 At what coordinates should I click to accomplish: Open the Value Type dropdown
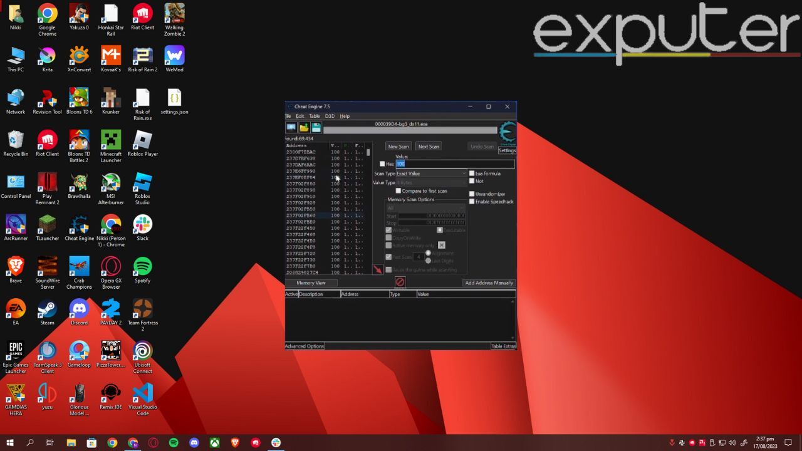click(432, 183)
